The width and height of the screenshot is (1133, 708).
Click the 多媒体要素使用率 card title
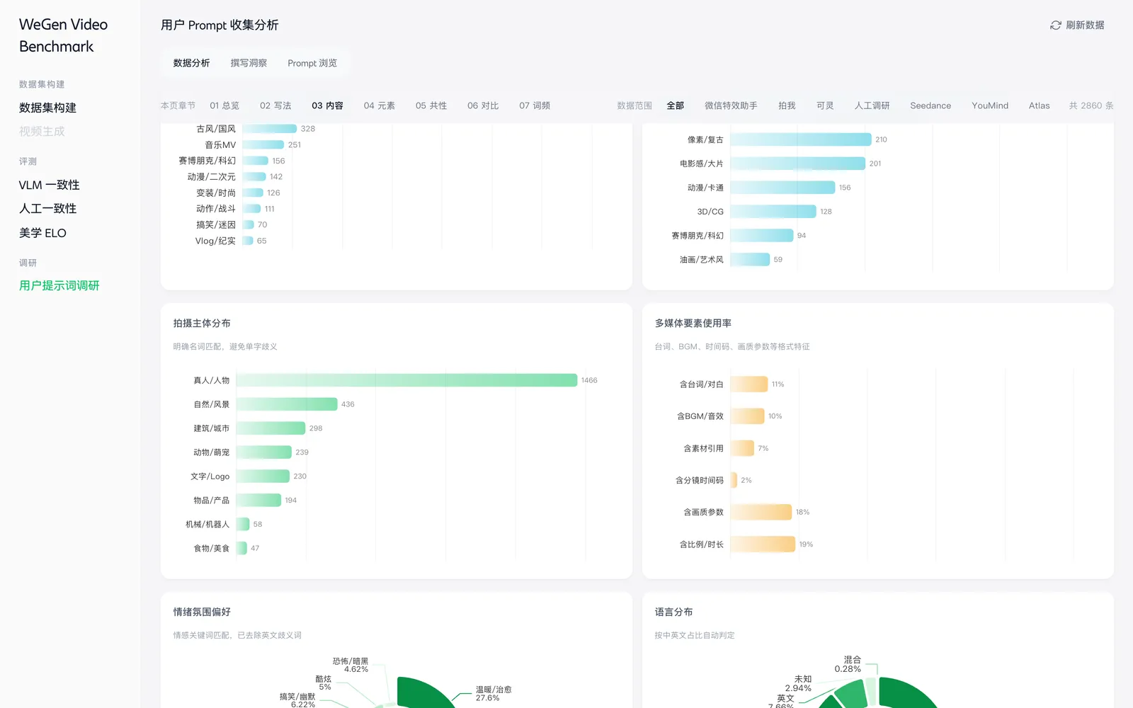693,324
